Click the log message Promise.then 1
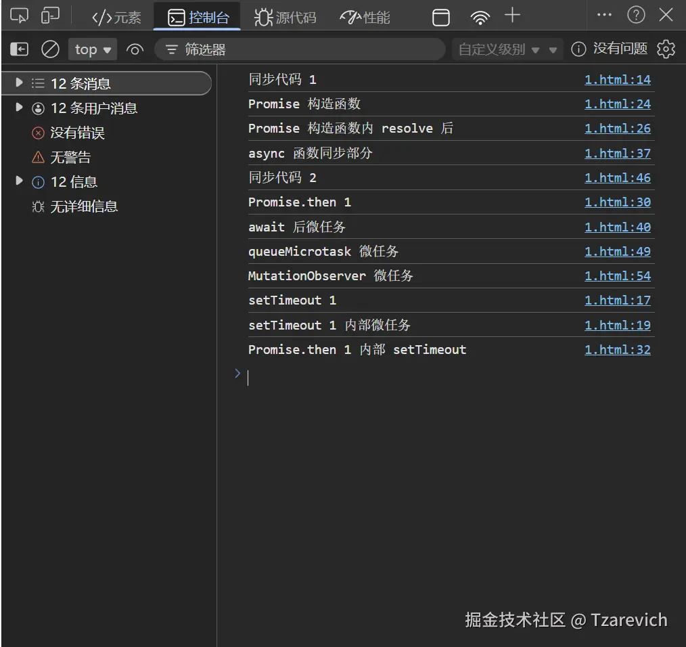 [300, 202]
